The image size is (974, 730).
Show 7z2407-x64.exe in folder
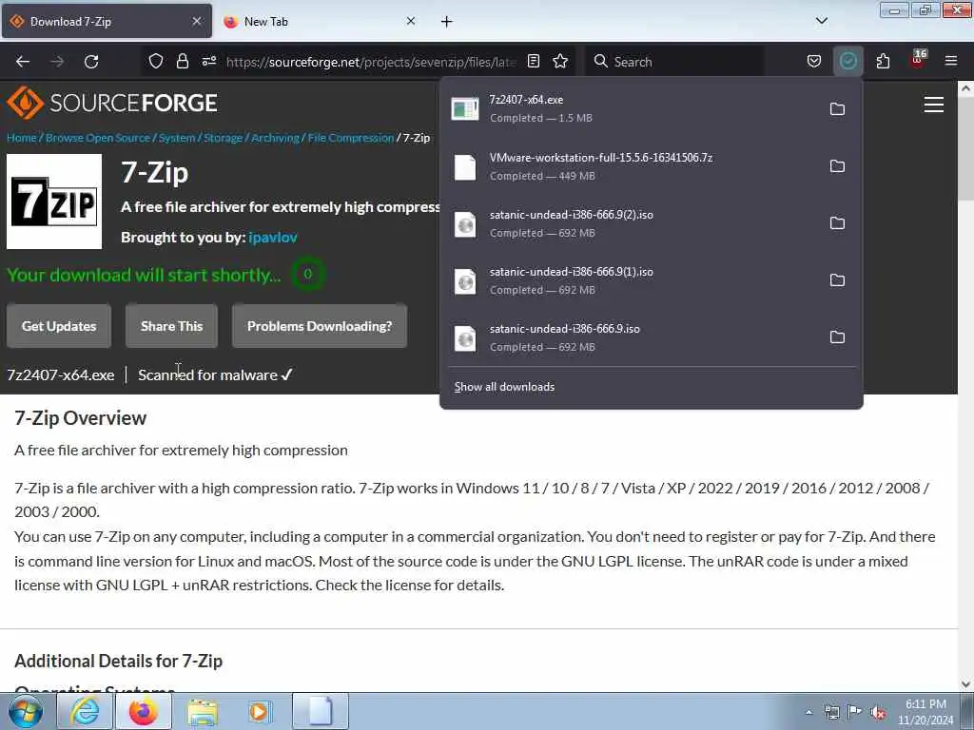(837, 109)
